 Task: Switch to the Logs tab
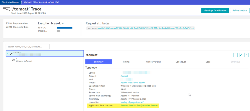(208, 62)
